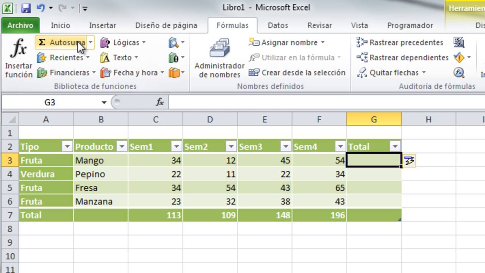Click the fx button in the formula bar
485x273 pixels.
(160, 102)
